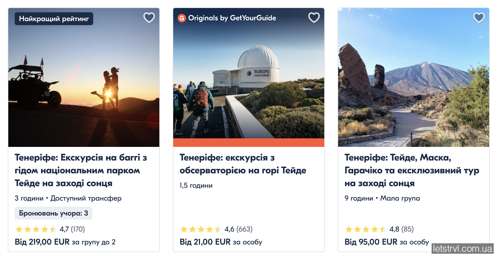Click the half-star next to 4,7 rating
The height and width of the screenshot is (258, 498).
click(x=53, y=229)
